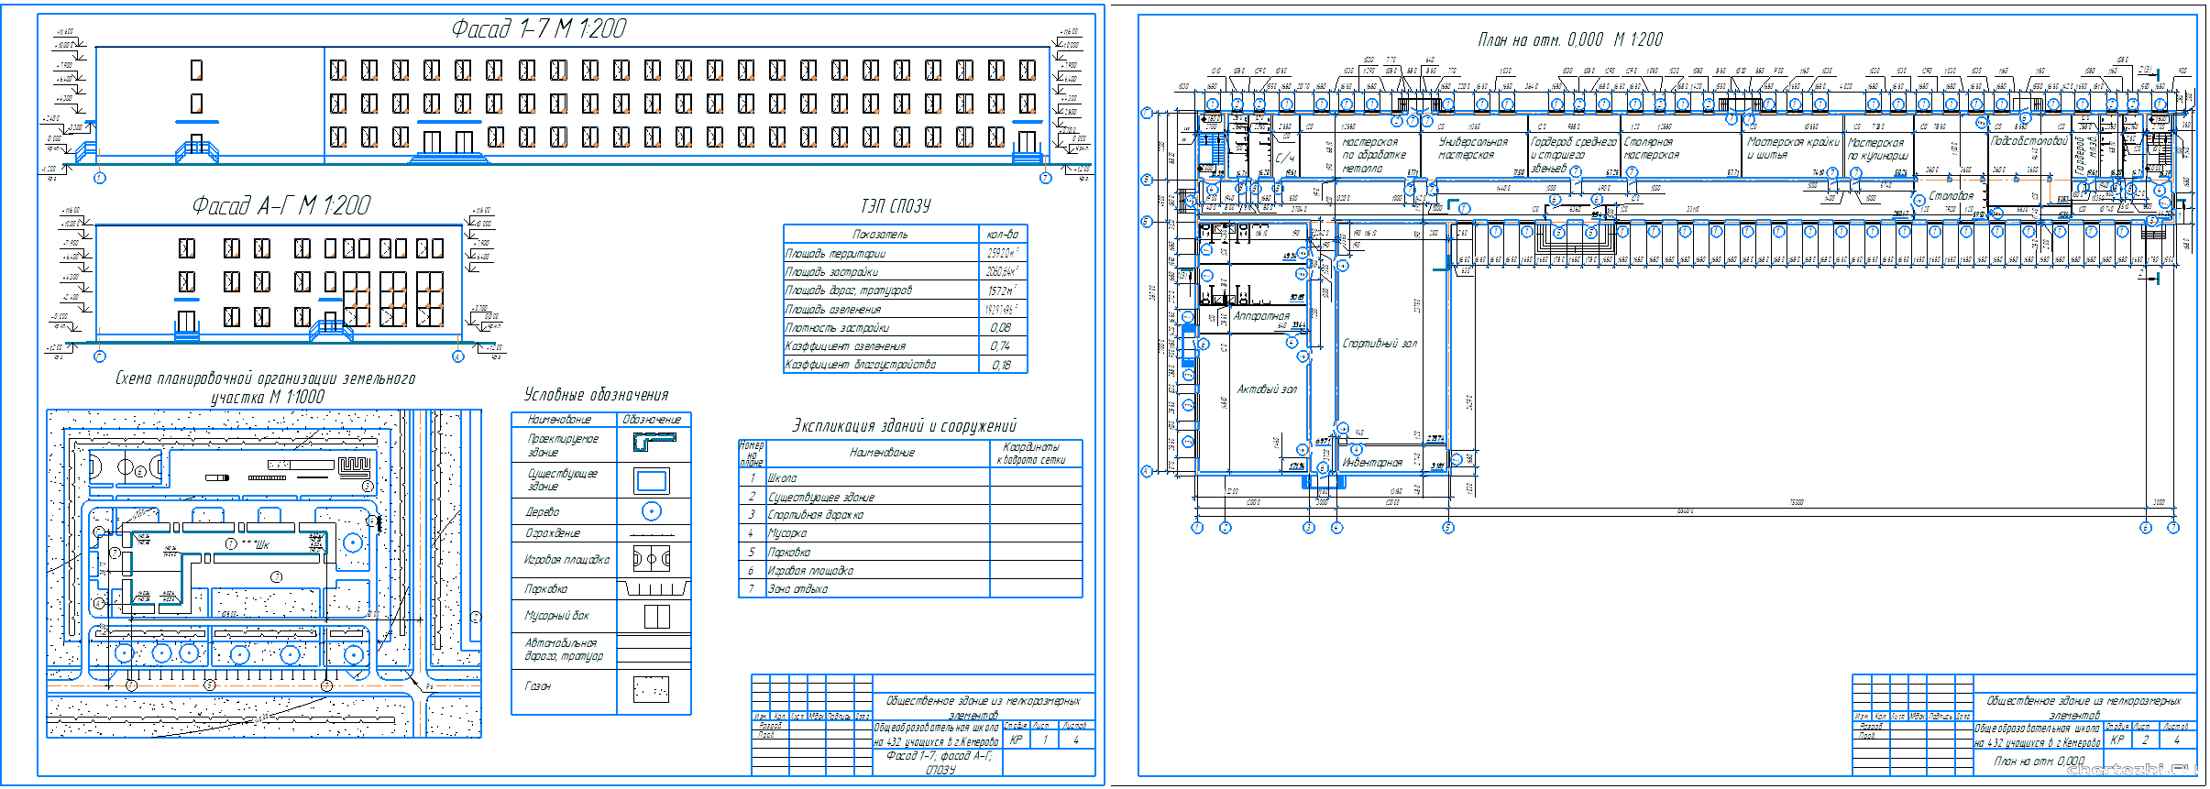Click the title 'Фасад А-Г М 1:200'
This screenshot has width=2210, height=789.
281,205
